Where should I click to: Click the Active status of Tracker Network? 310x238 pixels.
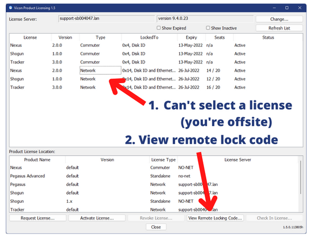pyautogui.click(x=240, y=87)
